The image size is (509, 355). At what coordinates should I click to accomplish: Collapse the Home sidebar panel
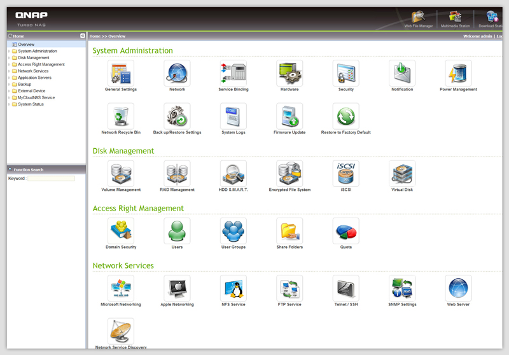83,36
